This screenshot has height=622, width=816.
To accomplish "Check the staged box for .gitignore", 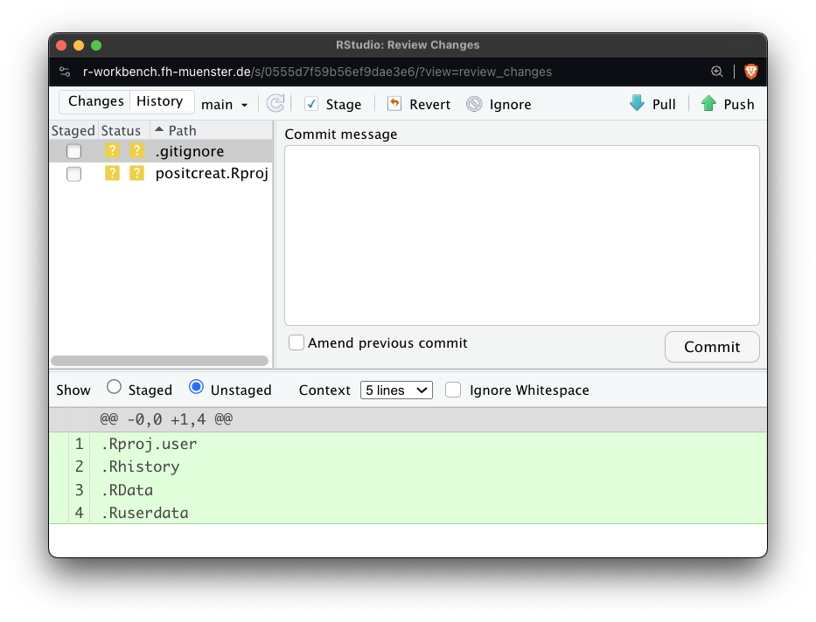I will (x=74, y=152).
